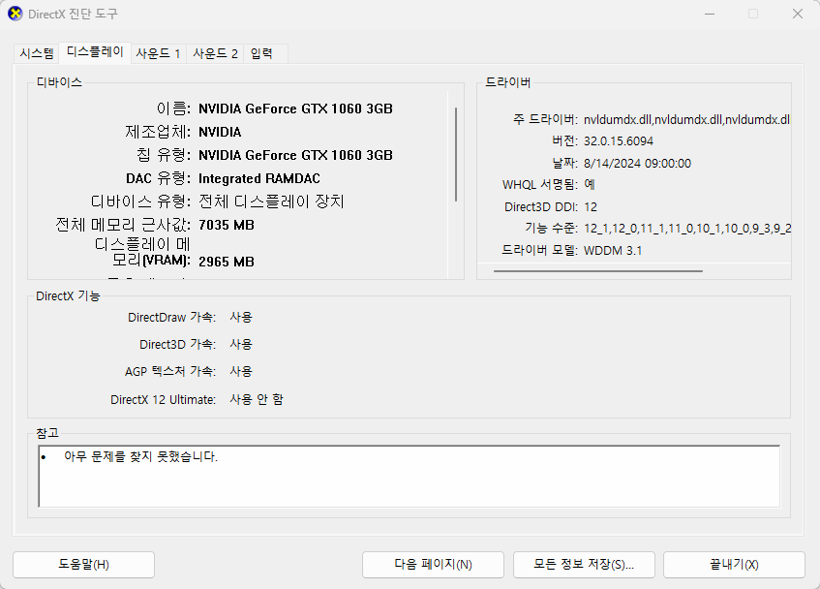Select the 디스플레이 tab

coord(95,51)
